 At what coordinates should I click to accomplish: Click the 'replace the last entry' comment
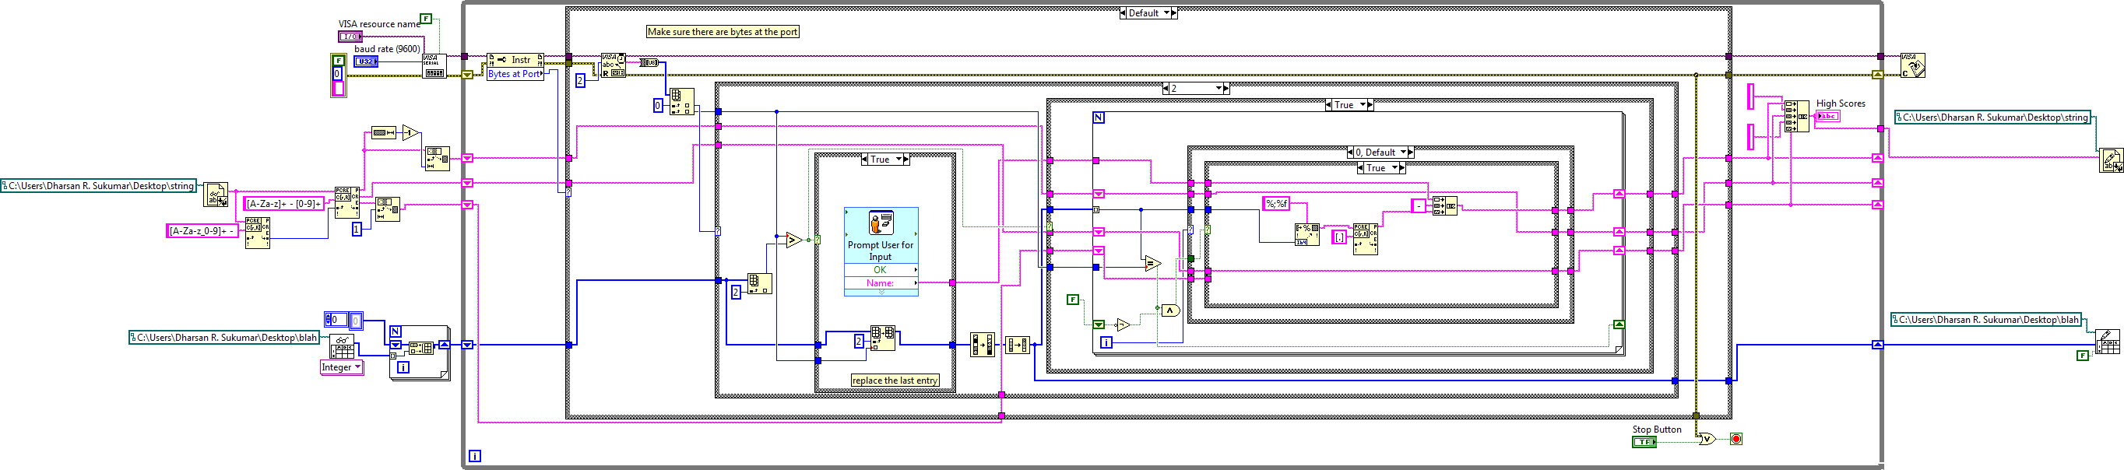tap(895, 381)
